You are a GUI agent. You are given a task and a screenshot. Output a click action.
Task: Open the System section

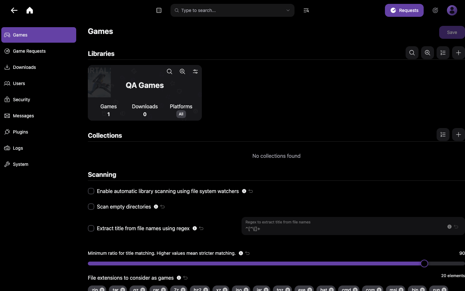pos(39,164)
